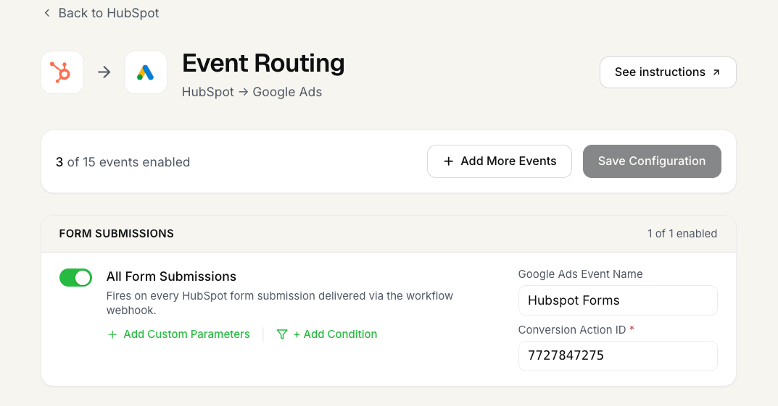Click Add Custom Parameters link
This screenshot has height=406, width=778.
178,334
